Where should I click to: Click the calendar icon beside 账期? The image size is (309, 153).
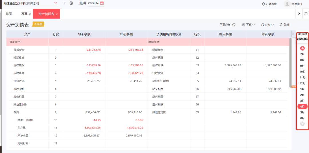point(102,3)
